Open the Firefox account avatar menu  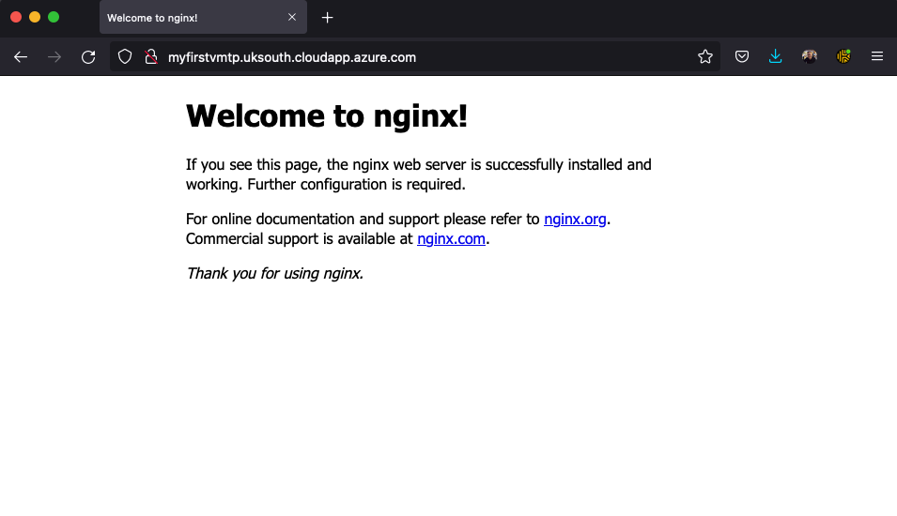pyautogui.click(x=809, y=56)
